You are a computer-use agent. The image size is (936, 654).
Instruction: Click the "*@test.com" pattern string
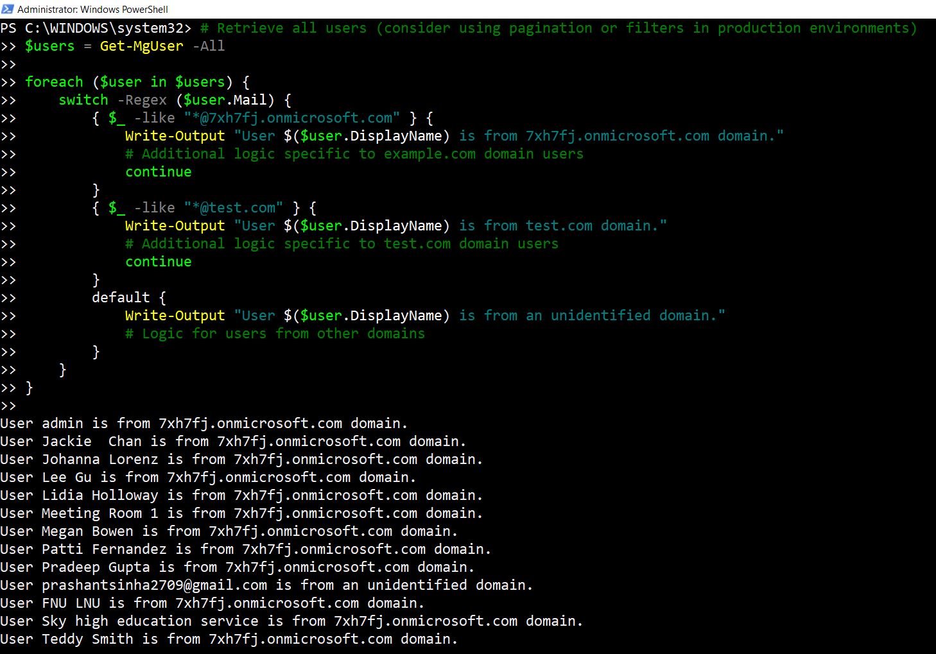coord(233,208)
